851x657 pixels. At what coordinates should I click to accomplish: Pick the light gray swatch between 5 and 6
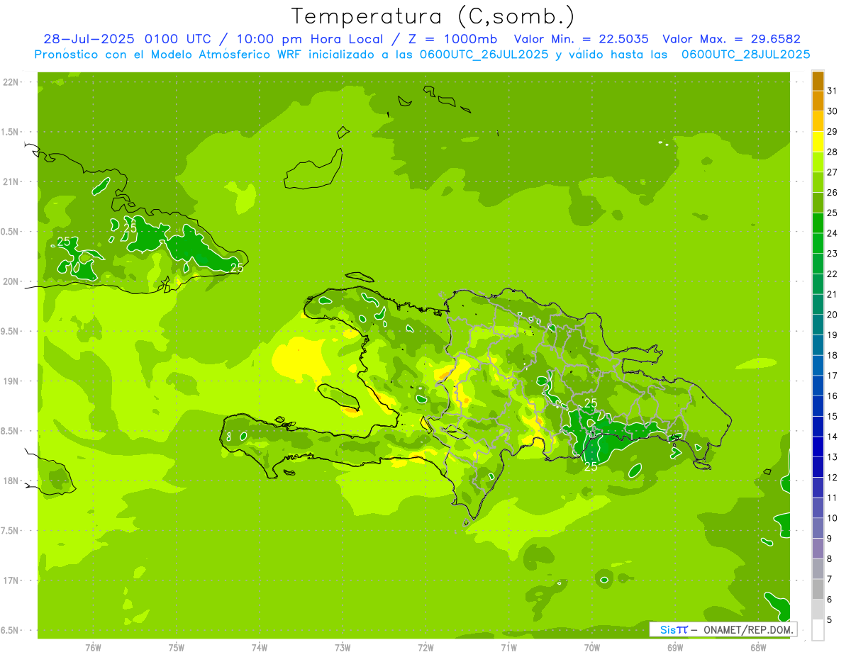[x=818, y=610]
